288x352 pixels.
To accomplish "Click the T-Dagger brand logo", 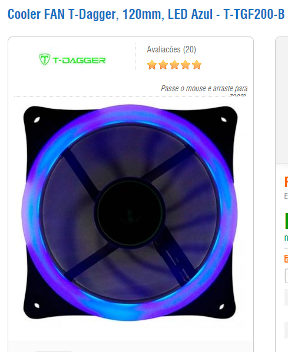I will [x=72, y=59].
